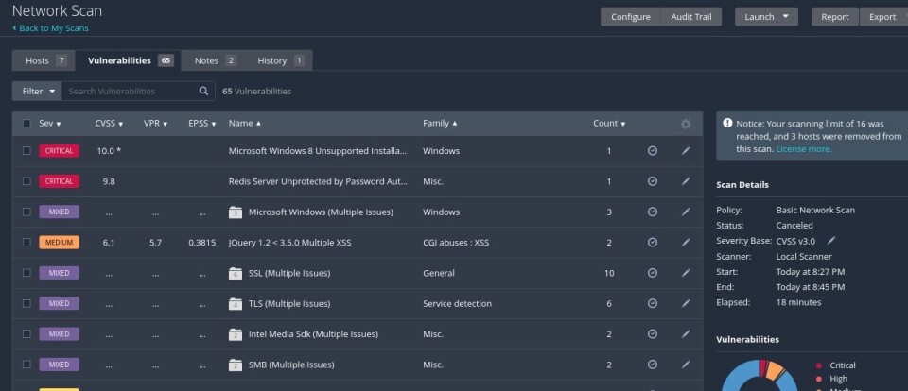
Task: Switch to the Hosts tab
Action: tap(46, 60)
